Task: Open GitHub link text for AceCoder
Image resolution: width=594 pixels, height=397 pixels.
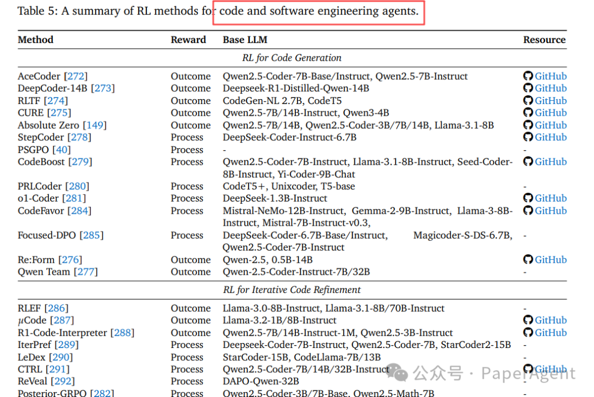Action: click(551, 76)
